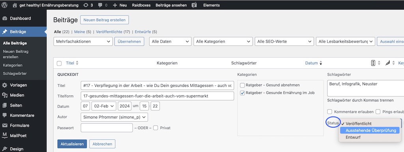Click Beiträge ansehen in the admin bar

tap(171, 5)
